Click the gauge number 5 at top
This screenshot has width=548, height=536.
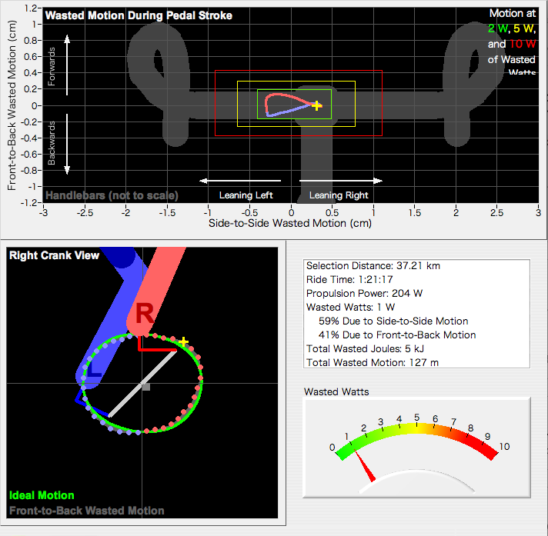[x=416, y=418]
